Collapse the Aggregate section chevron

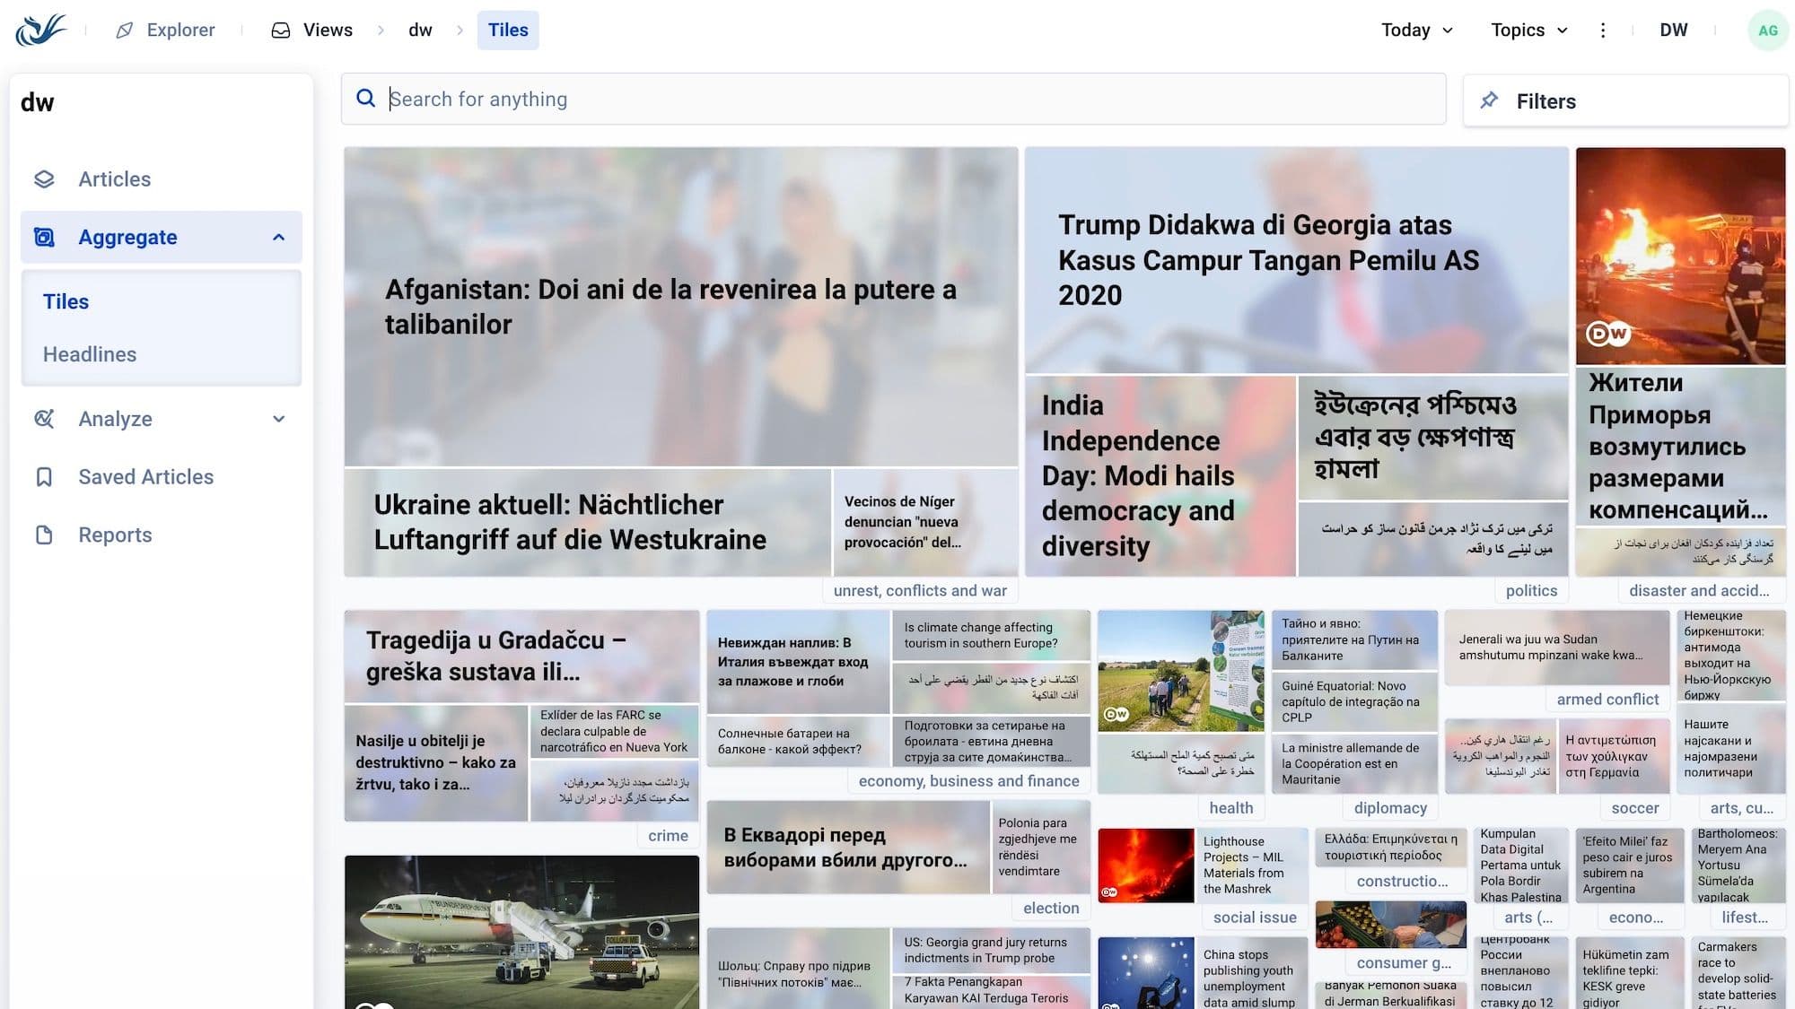[278, 238]
